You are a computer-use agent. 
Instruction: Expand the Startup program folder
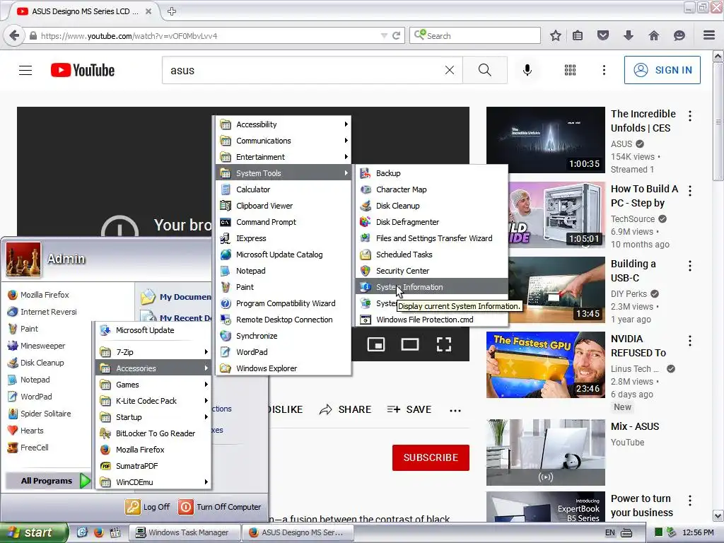click(x=153, y=417)
